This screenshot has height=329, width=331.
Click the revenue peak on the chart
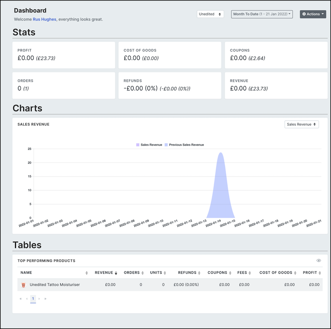tap(221, 153)
